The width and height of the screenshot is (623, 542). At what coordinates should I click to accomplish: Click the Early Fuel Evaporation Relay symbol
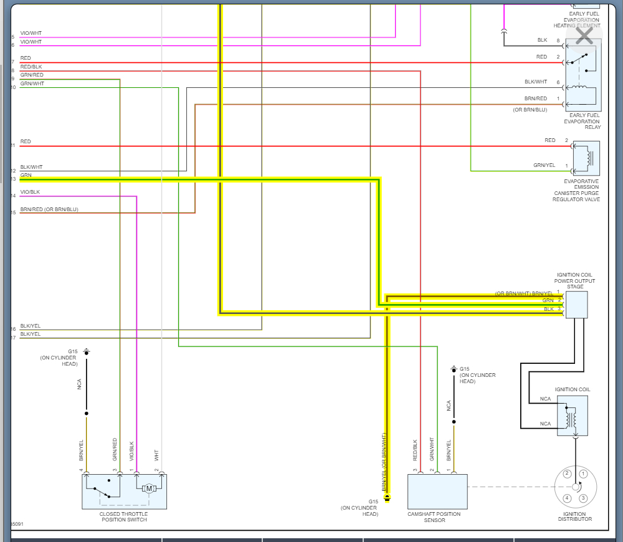(583, 75)
